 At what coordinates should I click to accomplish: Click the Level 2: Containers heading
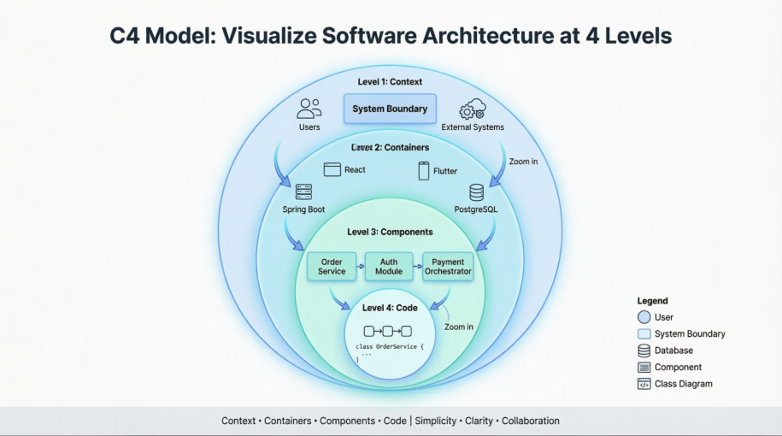[390, 147]
